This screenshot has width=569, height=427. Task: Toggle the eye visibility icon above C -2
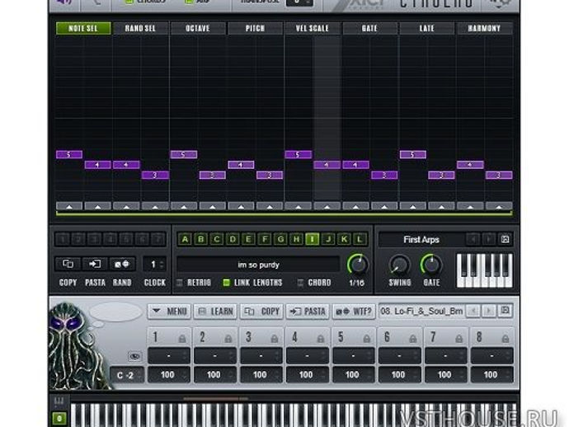tap(134, 356)
